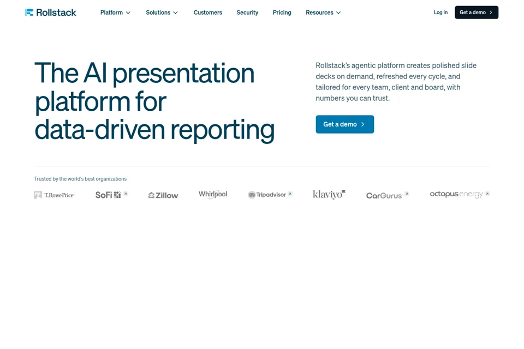Click 'Trusted by the world's best organizations' text
The image size is (524, 349).
[80, 179]
